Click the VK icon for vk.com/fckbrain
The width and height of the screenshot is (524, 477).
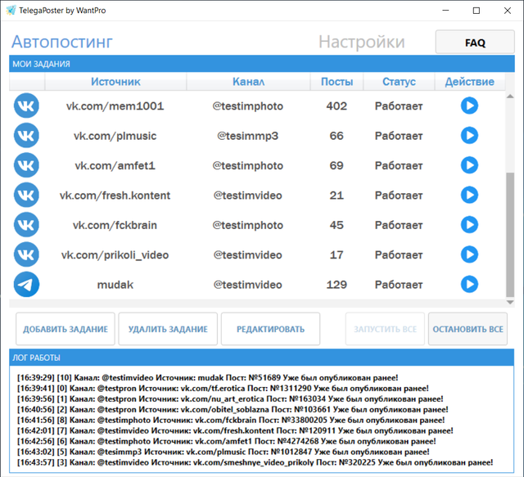tap(26, 225)
